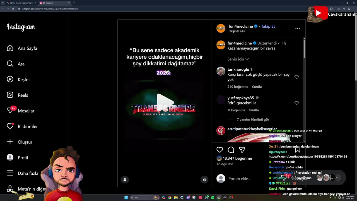357x201 pixels.
Task: Toggle the reel's sound speaker icon
Action: coord(204,180)
